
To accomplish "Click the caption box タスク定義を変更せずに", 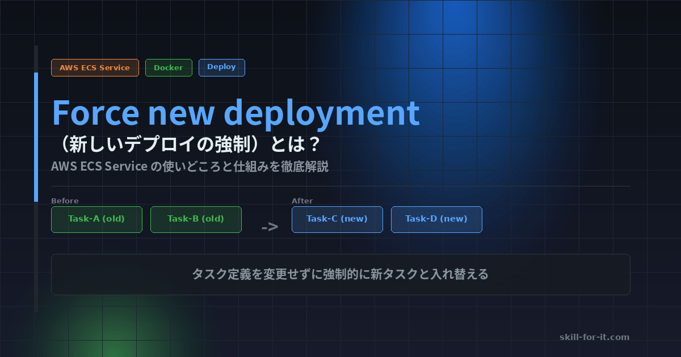I will click(340, 274).
